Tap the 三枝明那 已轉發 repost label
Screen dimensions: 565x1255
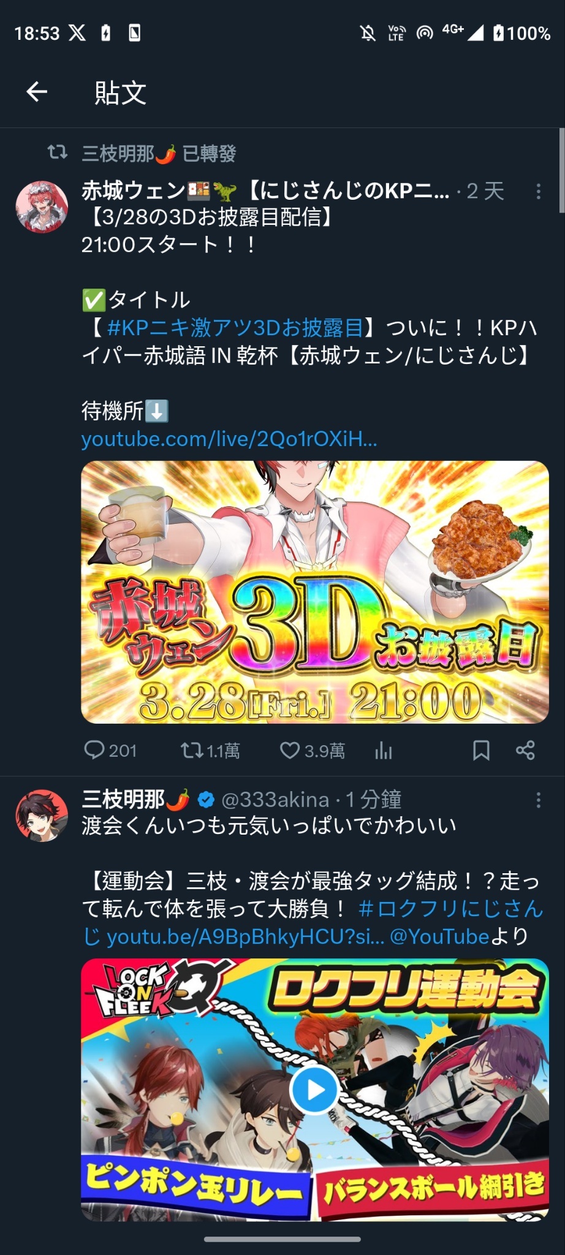point(159,153)
